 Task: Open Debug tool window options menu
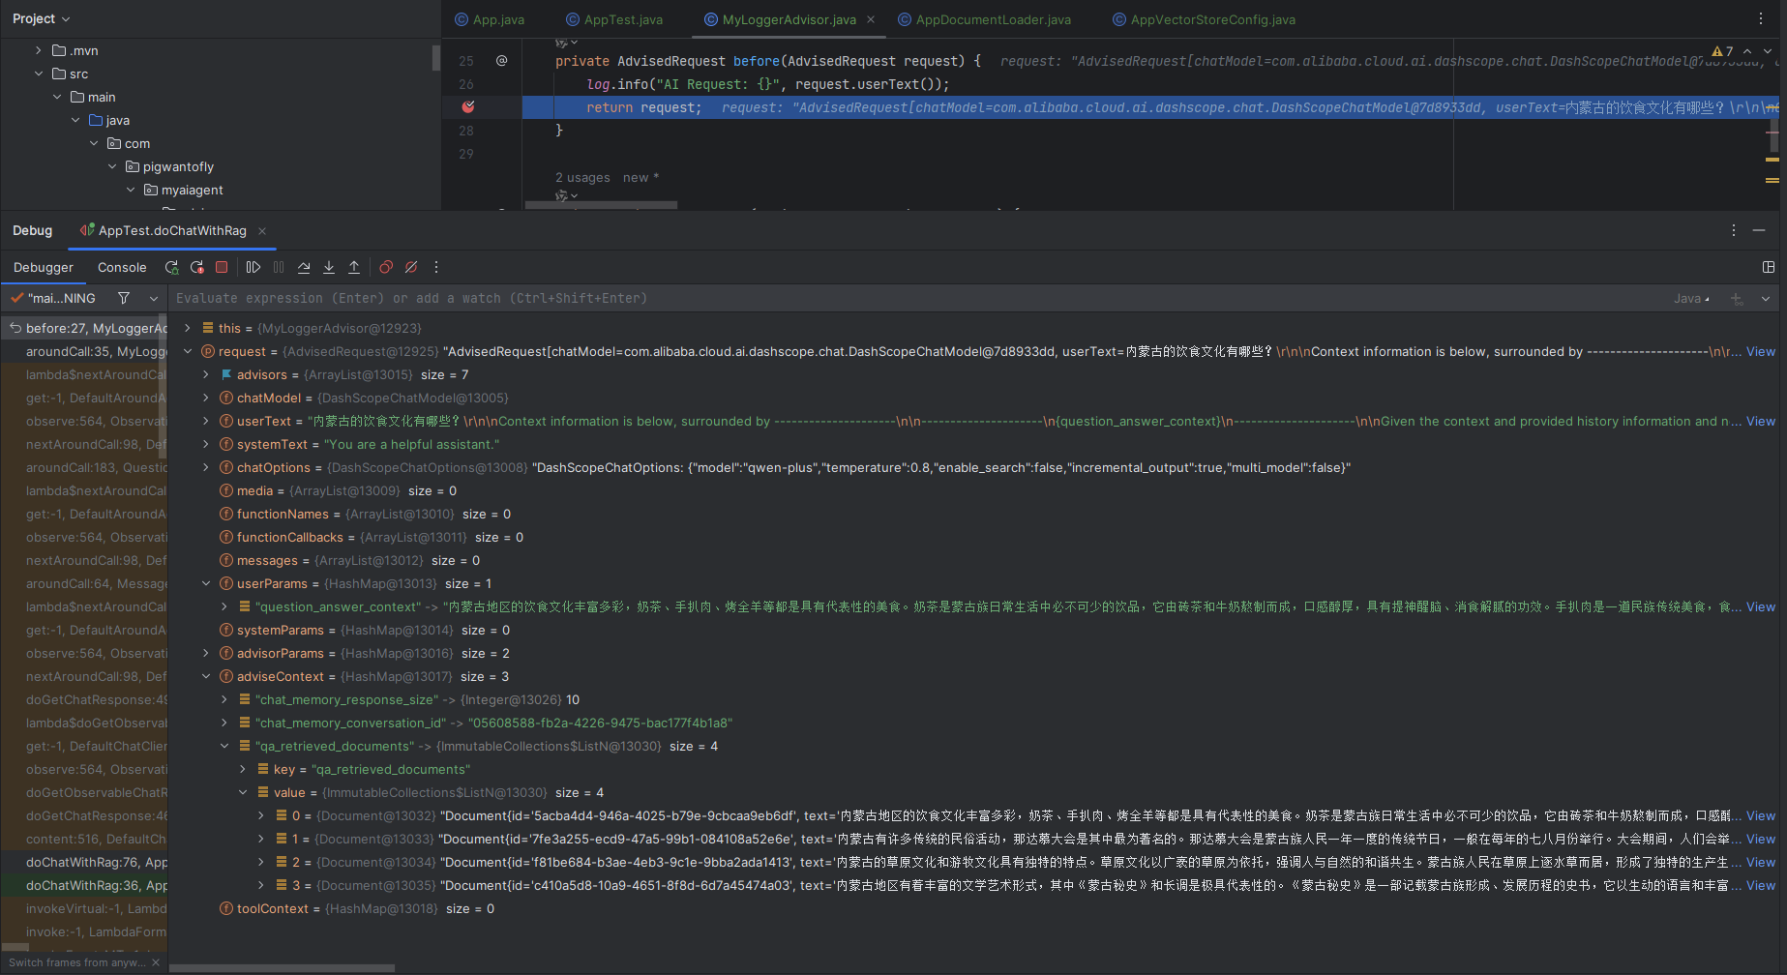1734,230
